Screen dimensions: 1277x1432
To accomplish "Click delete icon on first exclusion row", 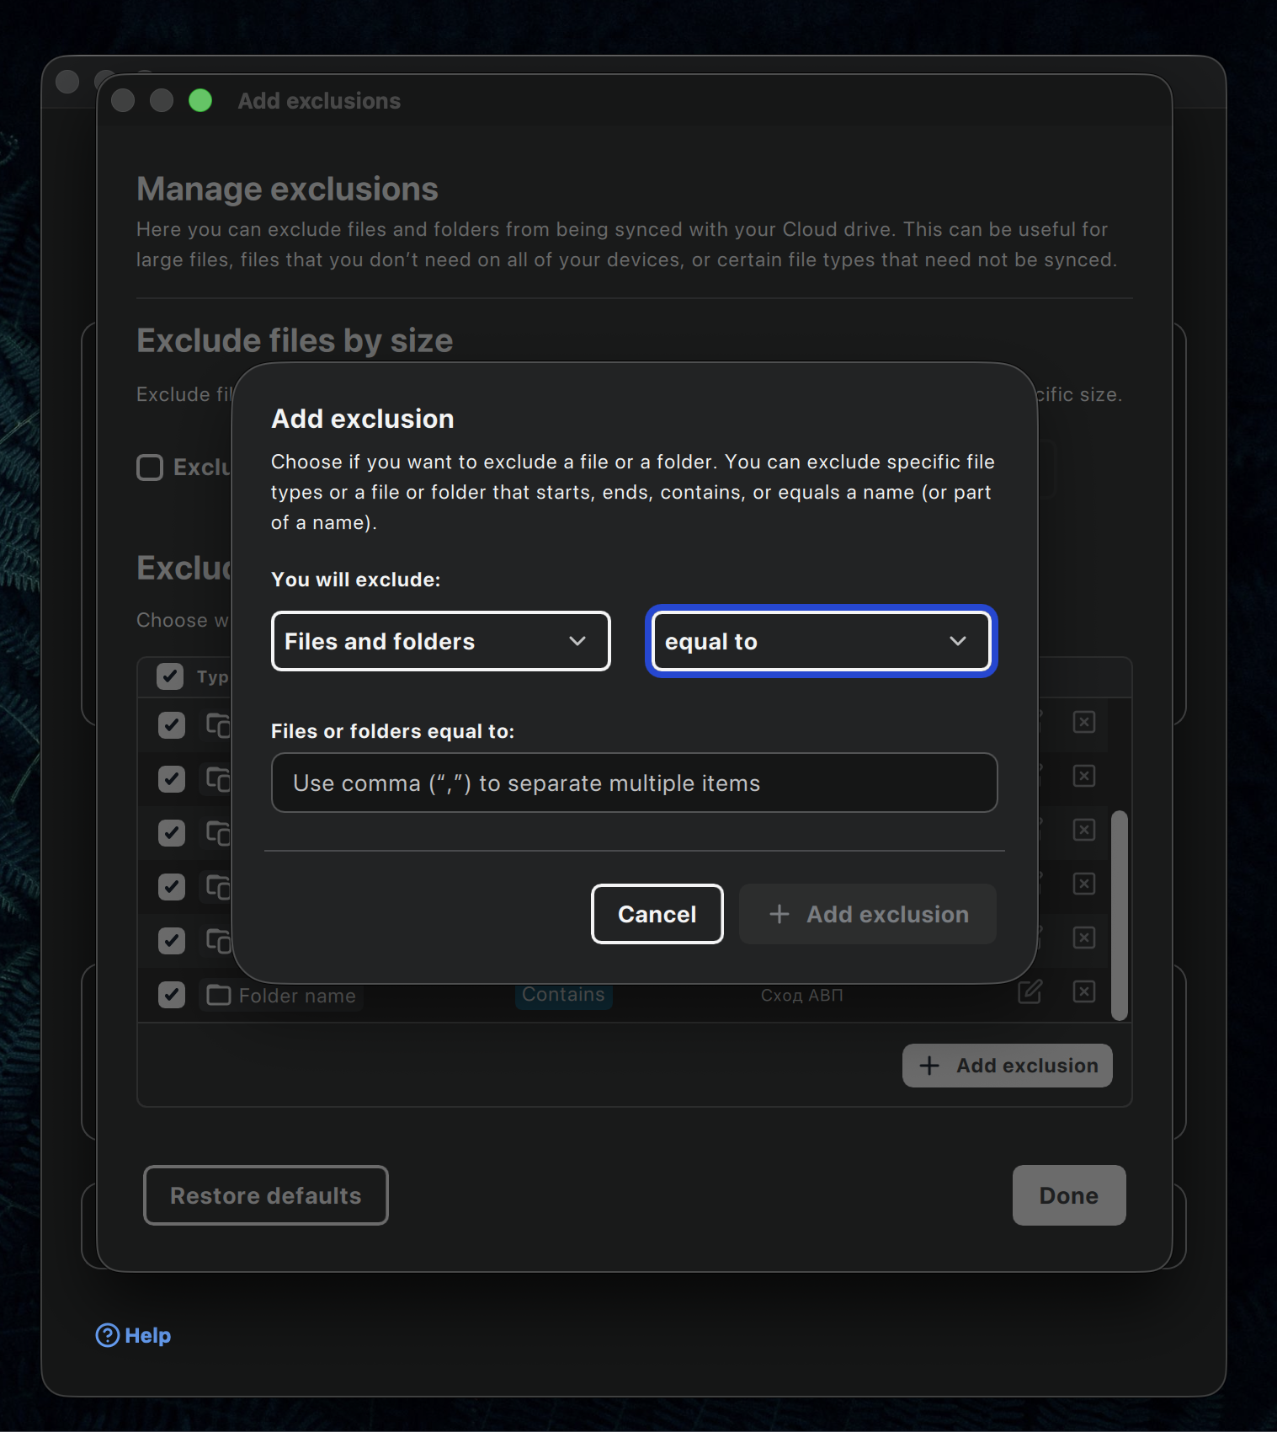I will click(x=1084, y=722).
